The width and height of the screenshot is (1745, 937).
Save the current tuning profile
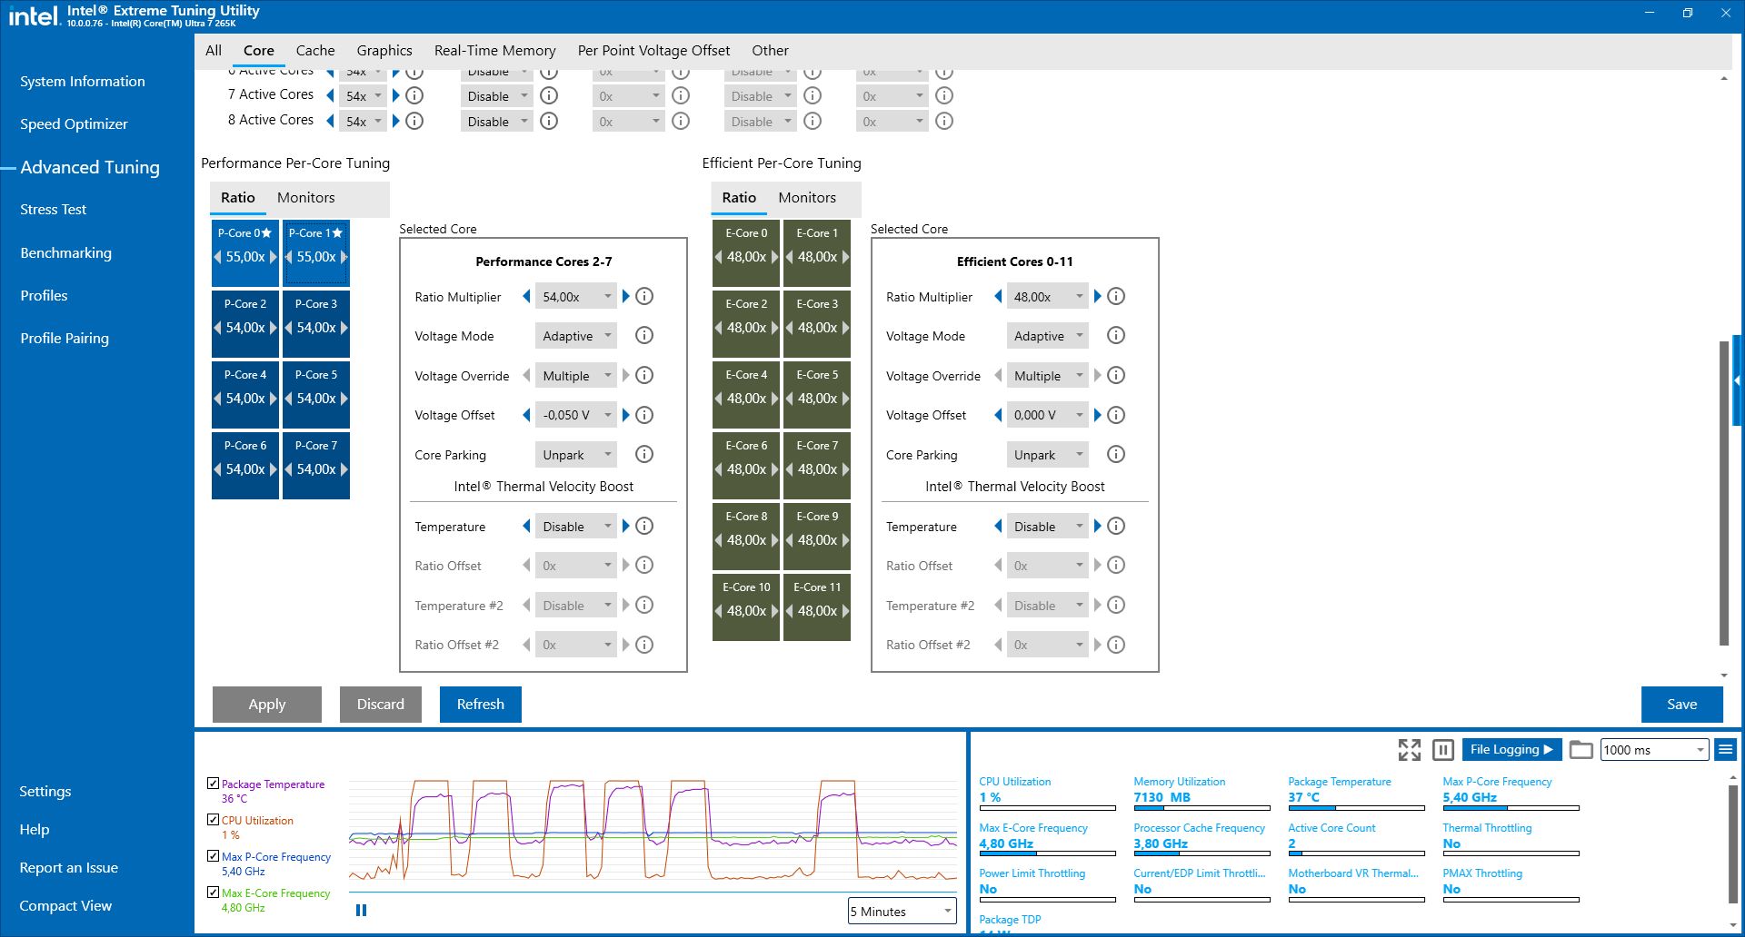click(x=1682, y=705)
